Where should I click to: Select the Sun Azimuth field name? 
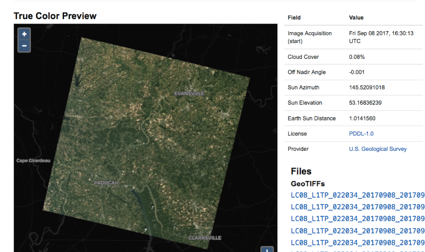click(304, 88)
